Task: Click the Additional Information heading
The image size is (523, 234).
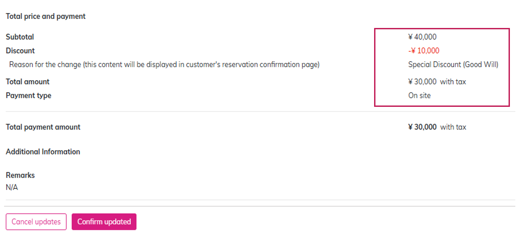Action: (43, 151)
